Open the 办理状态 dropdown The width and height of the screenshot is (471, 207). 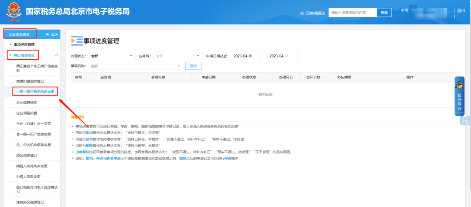tap(112, 56)
